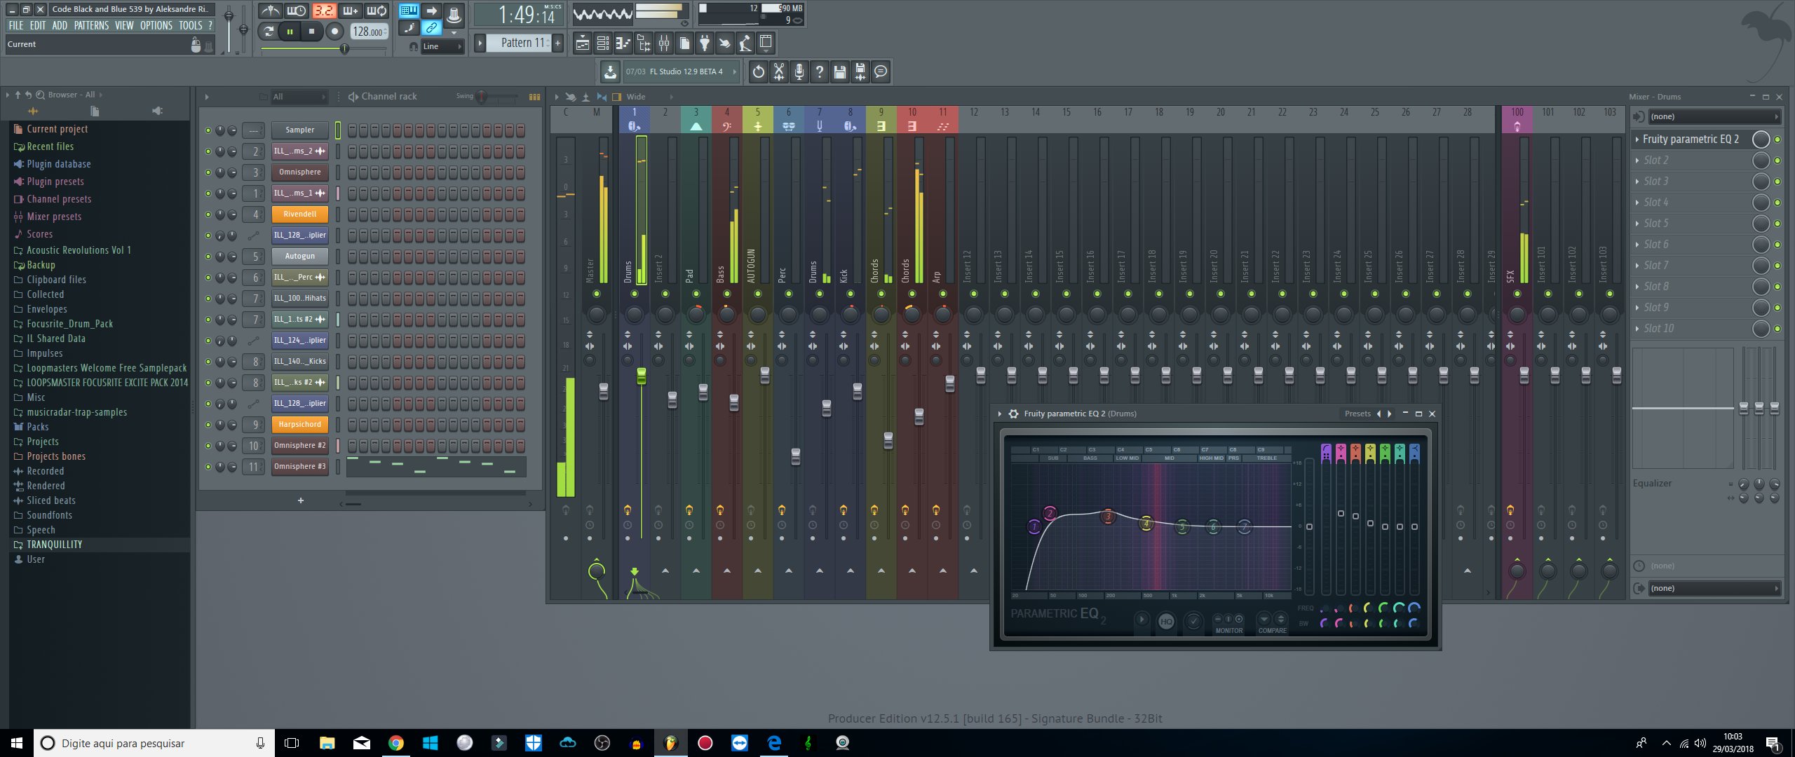Open the TOOLS menu
The height and width of the screenshot is (757, 1795).
coord(191,25)
